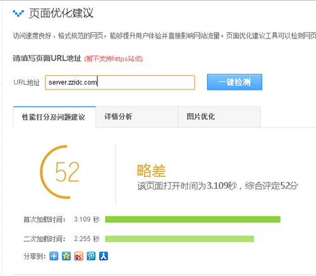Click the orange 略差 rating text
Viewport: 316px width, 276px height.
[x=151, y=171]
